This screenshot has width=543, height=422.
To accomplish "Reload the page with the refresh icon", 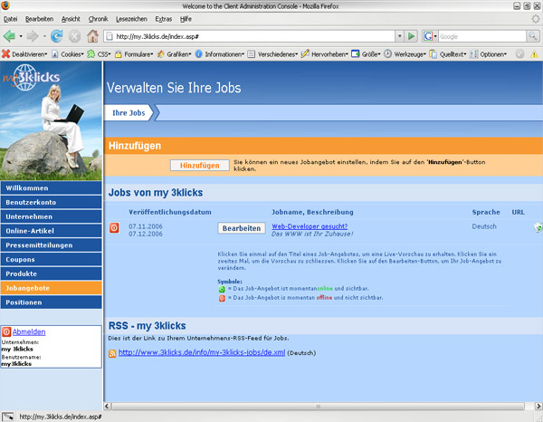I will (57, 36).
